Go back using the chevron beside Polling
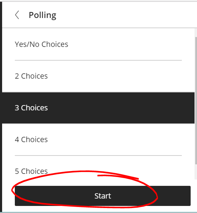The width and height of the screenshot is (197, 213). [x=17, y=15]
